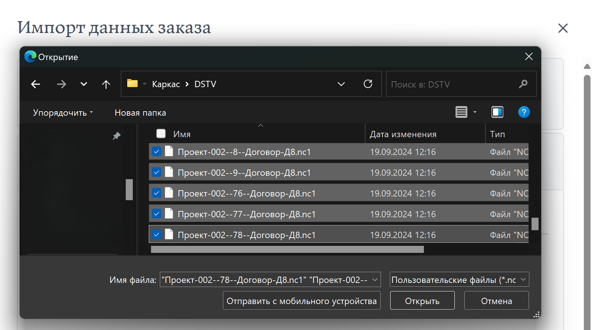Click file icon of Проект-002--76 row
The height and width of the screenshot is (330, 592).
pyautogui.click(x=169, y=193)
